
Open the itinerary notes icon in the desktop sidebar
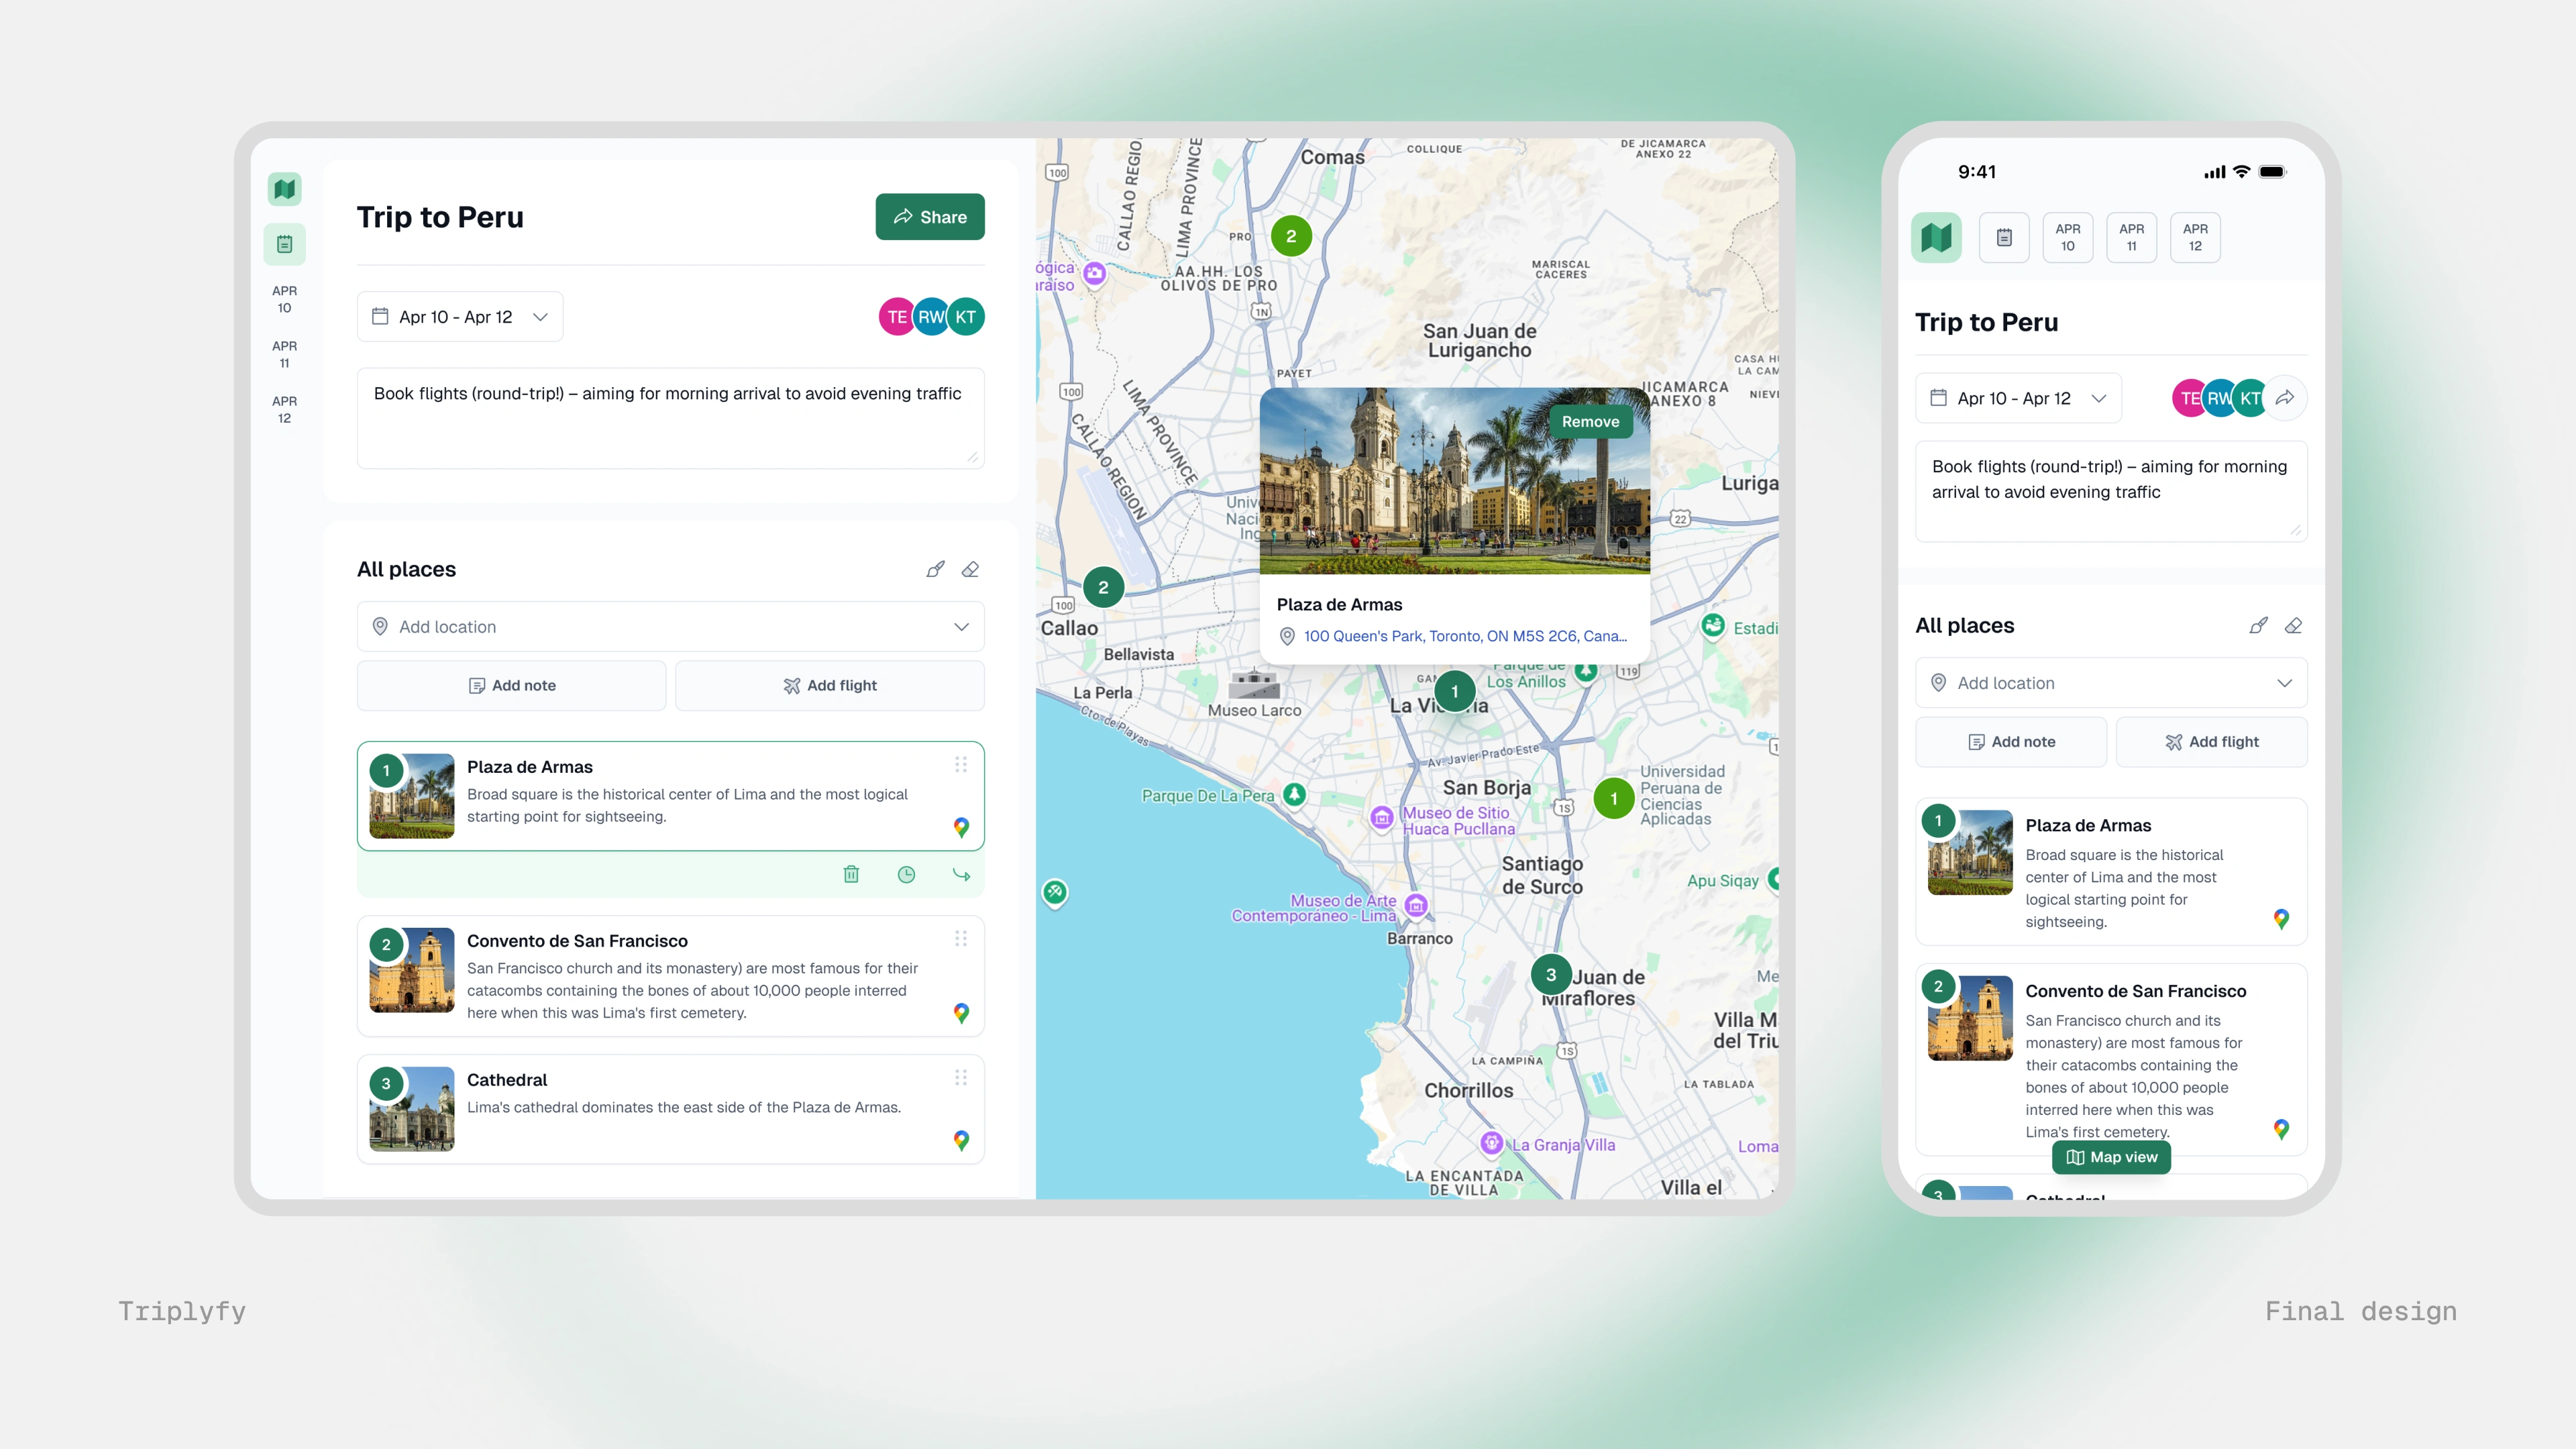(x=284, y=244)
